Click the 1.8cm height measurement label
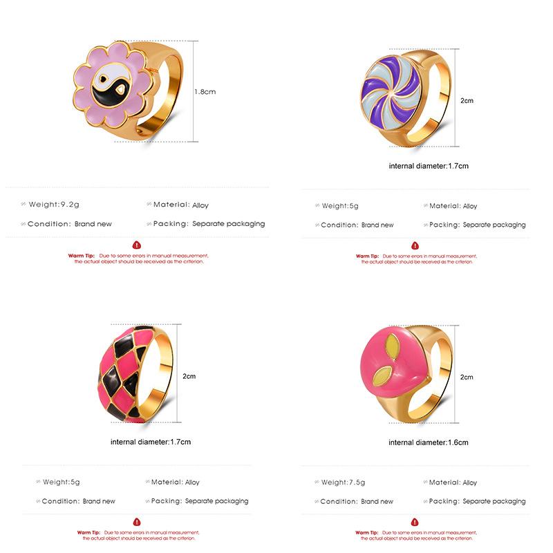This screenshot has width=553, height=553. [205, 92]
